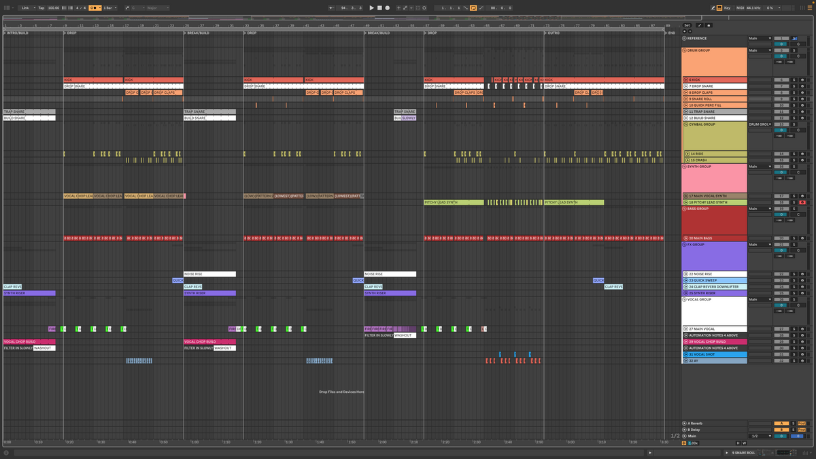This screenshot has width=816, height=459.
Task: Toggle automation mode icon beside Set
Action: tap(700, 25)
